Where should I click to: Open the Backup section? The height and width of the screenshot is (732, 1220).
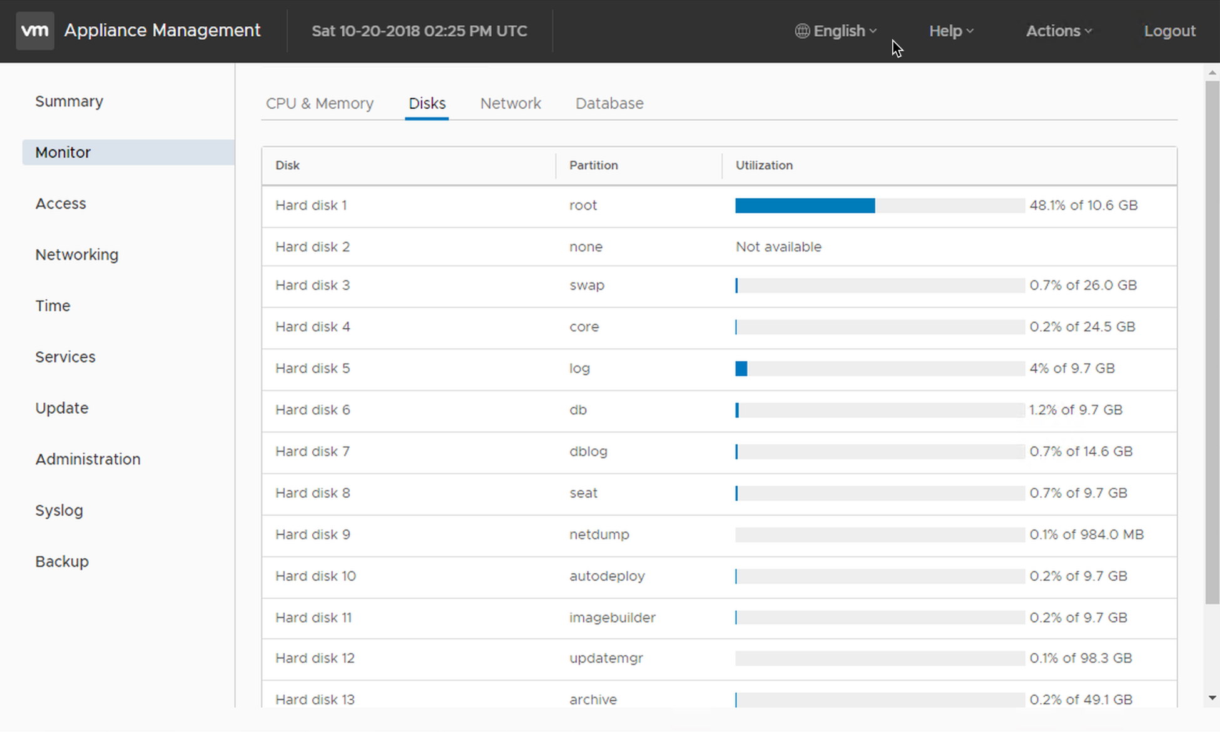[62, 561]
